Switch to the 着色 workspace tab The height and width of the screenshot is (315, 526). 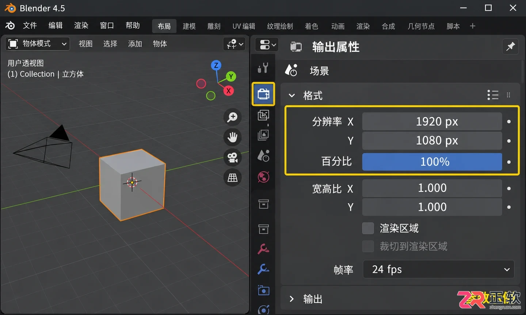(x=312, y=26)
